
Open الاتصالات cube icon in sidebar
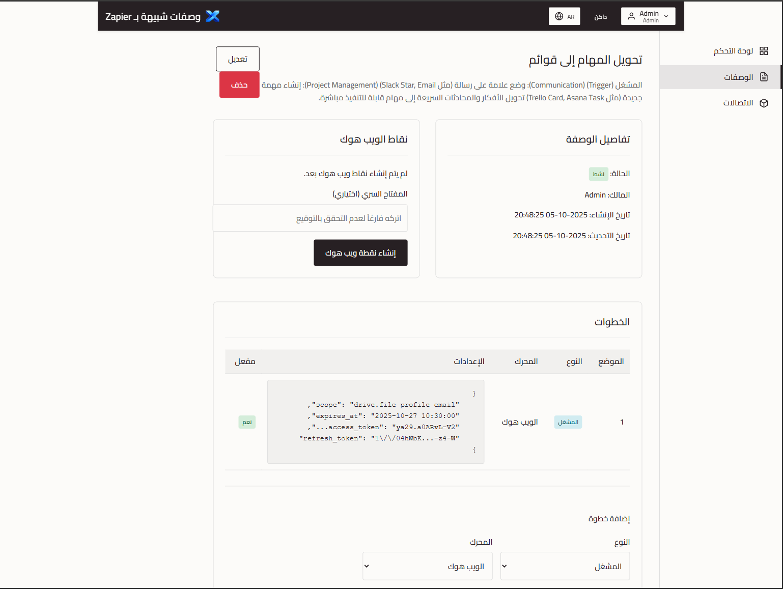pos(764,103)
